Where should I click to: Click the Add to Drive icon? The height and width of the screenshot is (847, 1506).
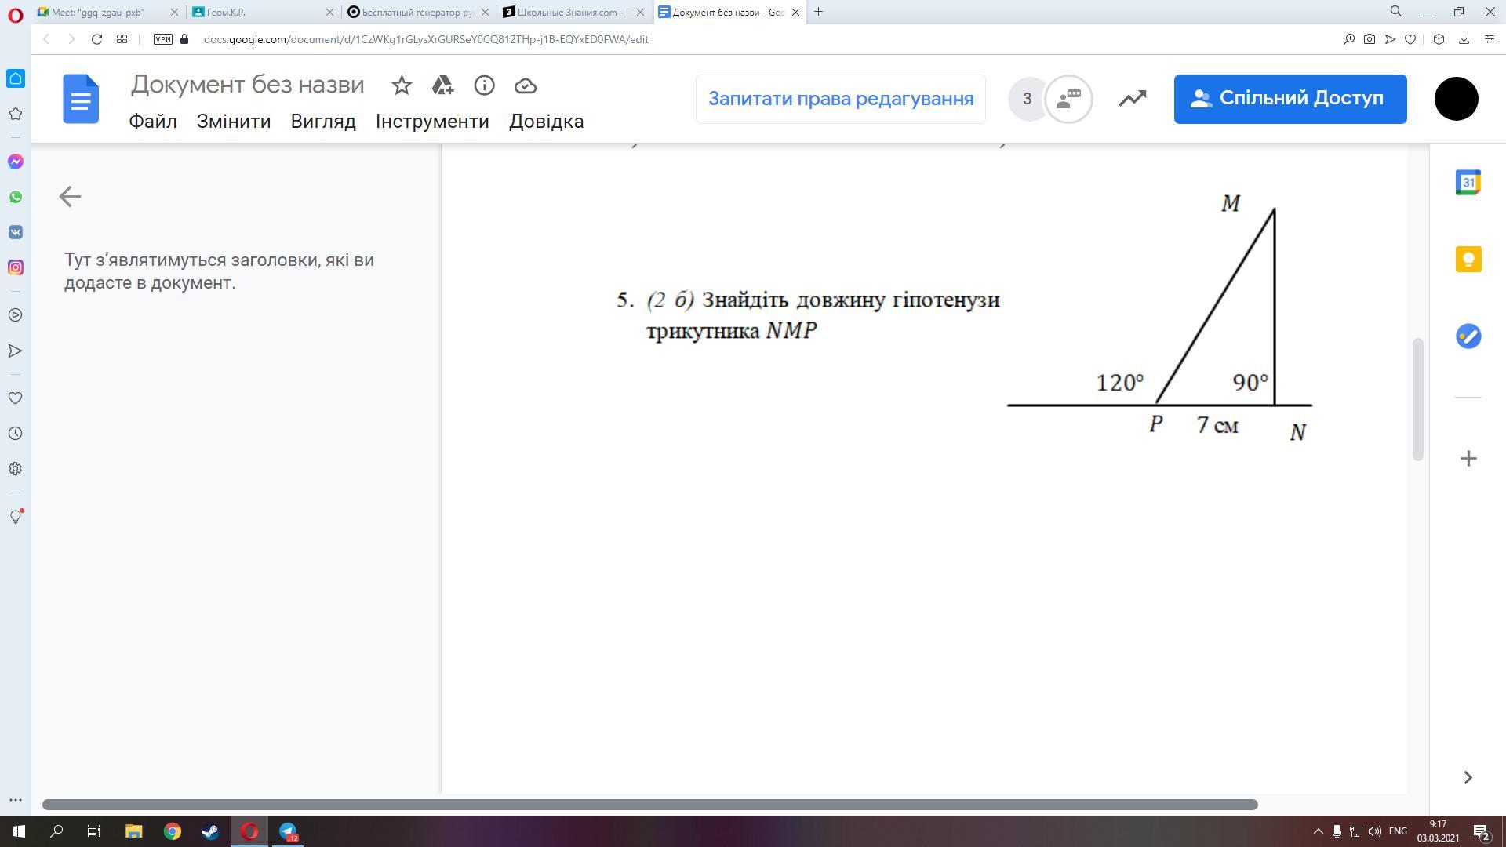tap(442, 85)
